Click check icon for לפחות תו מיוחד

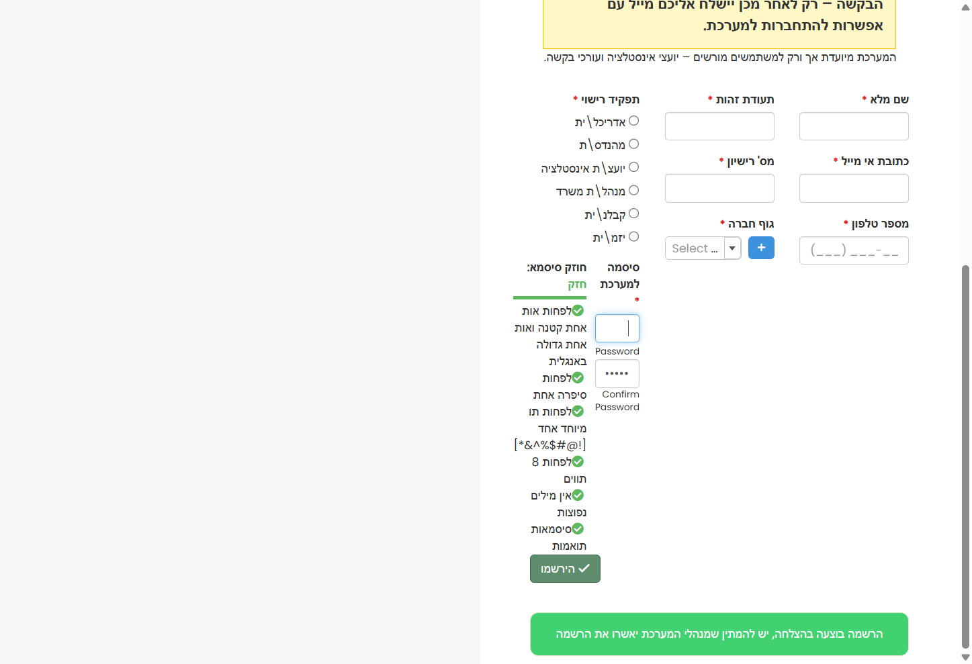[x=578, y=412]
